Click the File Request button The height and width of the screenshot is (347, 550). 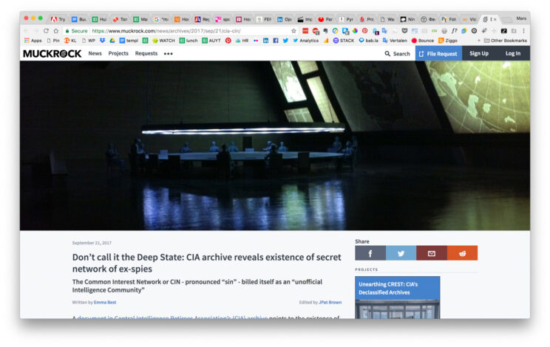coord(438,54)
